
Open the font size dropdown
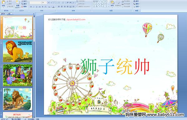coord(46,2)
